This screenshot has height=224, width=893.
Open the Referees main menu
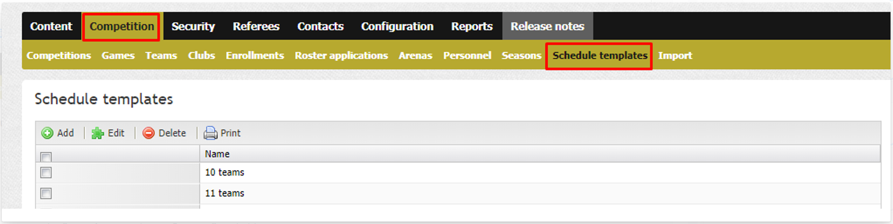click(x=256, y=26)
